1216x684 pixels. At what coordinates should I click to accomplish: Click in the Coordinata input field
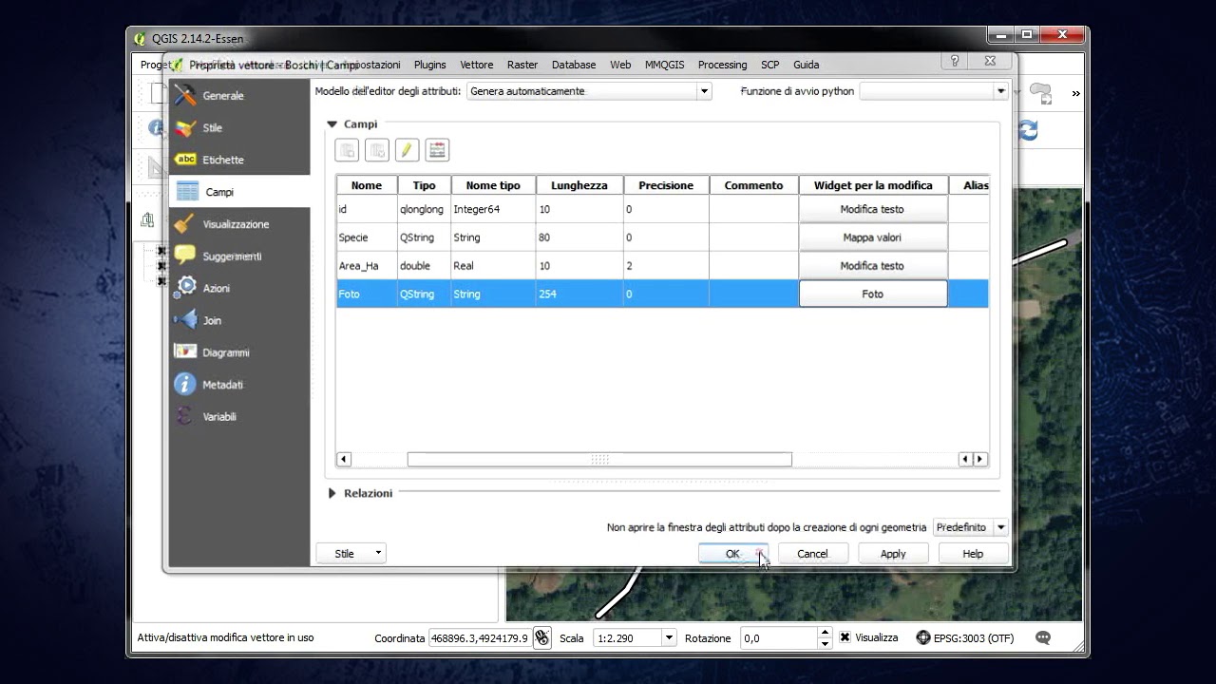(x=479, y=638)
